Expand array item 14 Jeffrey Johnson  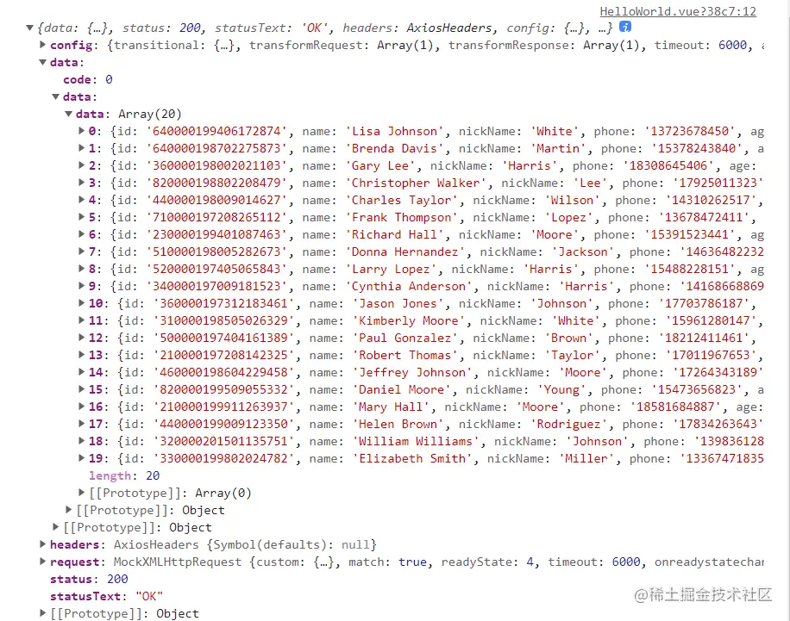[82, 372]
